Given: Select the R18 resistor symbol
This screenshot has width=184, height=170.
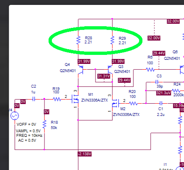Looking at the screenshot, I should tap(44, 125).
